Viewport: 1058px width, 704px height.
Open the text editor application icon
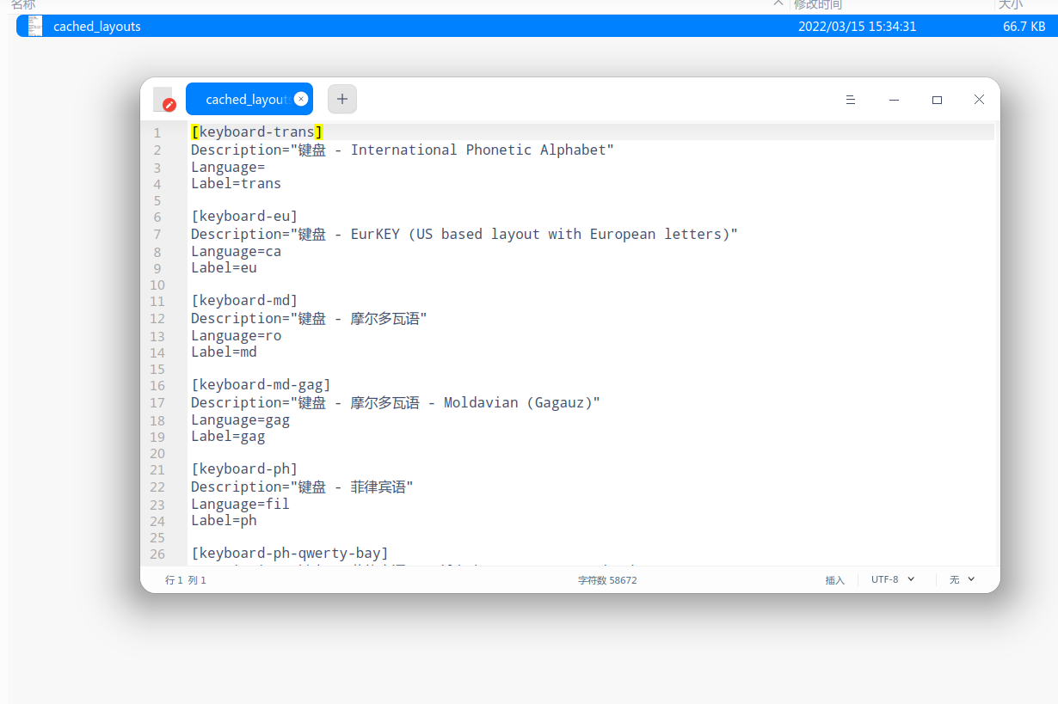[x=163, y=100]
